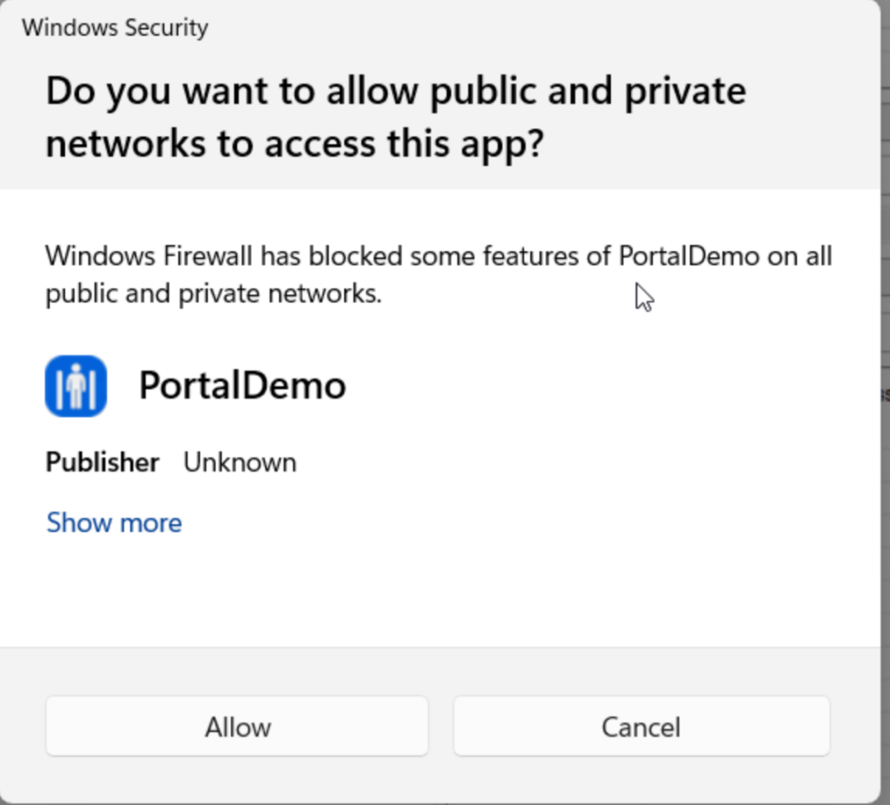Viewport: 890px width, 805px height.
Task: Select the PortalDemo app name text
Action: pos(242,385)
